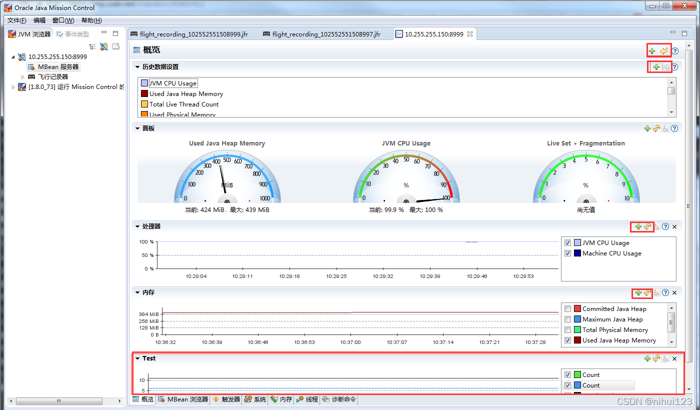The width and height of the screenshot is (700, 410).
Task: Click Total Live Thread Count color swatch
Action: point(144,104)
